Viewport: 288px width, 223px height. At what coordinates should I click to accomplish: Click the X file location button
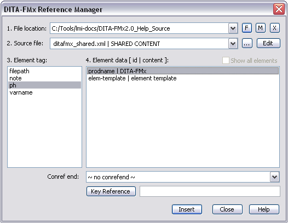click(275, 28)
